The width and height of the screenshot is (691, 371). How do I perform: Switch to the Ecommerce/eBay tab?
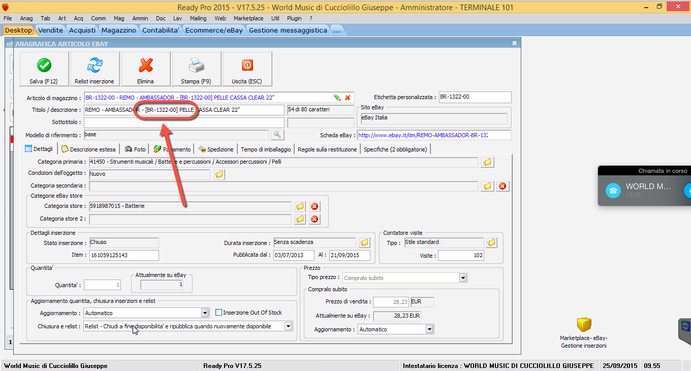click(214, 30)
